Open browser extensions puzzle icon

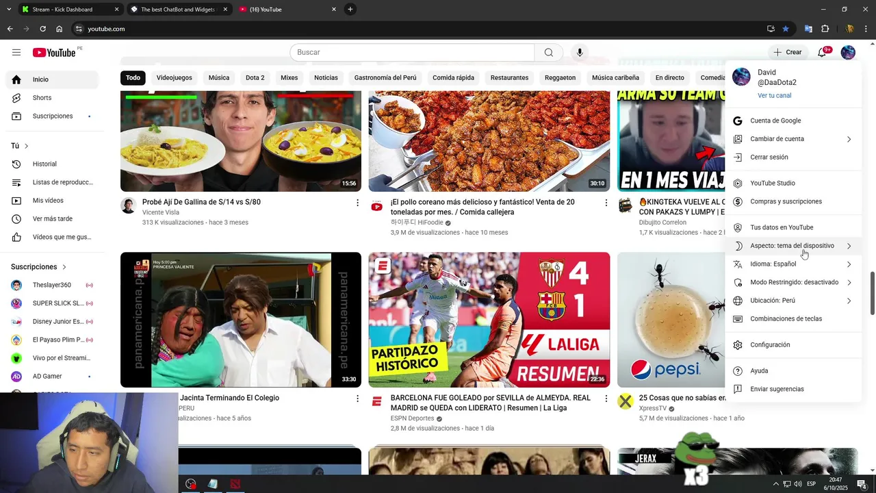825,29
